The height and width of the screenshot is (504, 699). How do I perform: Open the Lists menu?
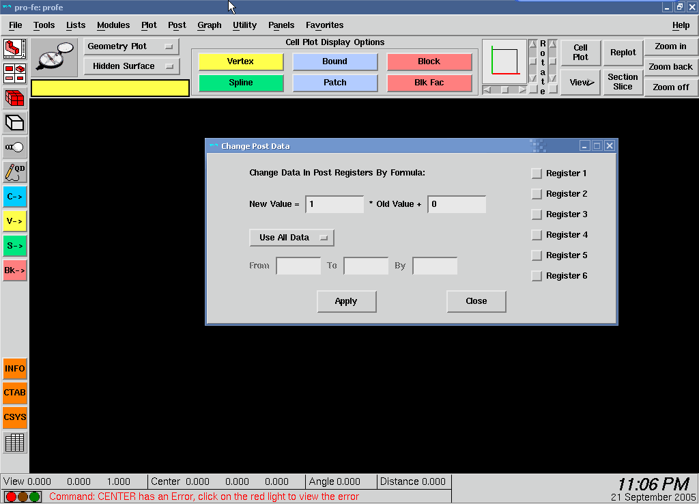coord(75,25)
